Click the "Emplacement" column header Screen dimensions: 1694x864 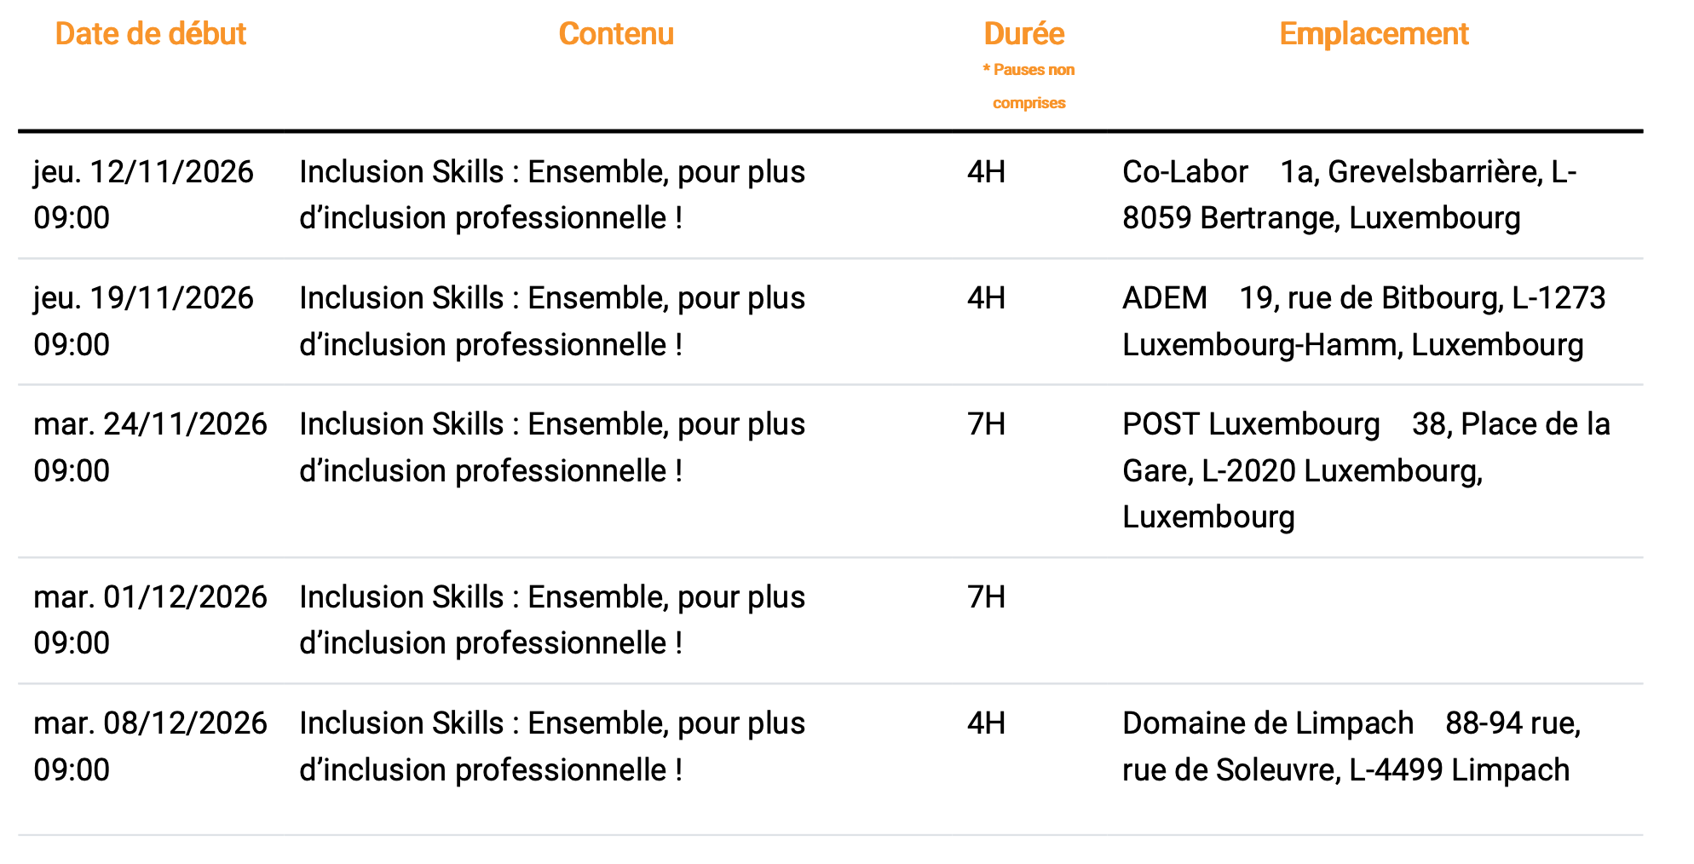point(1374,34)
